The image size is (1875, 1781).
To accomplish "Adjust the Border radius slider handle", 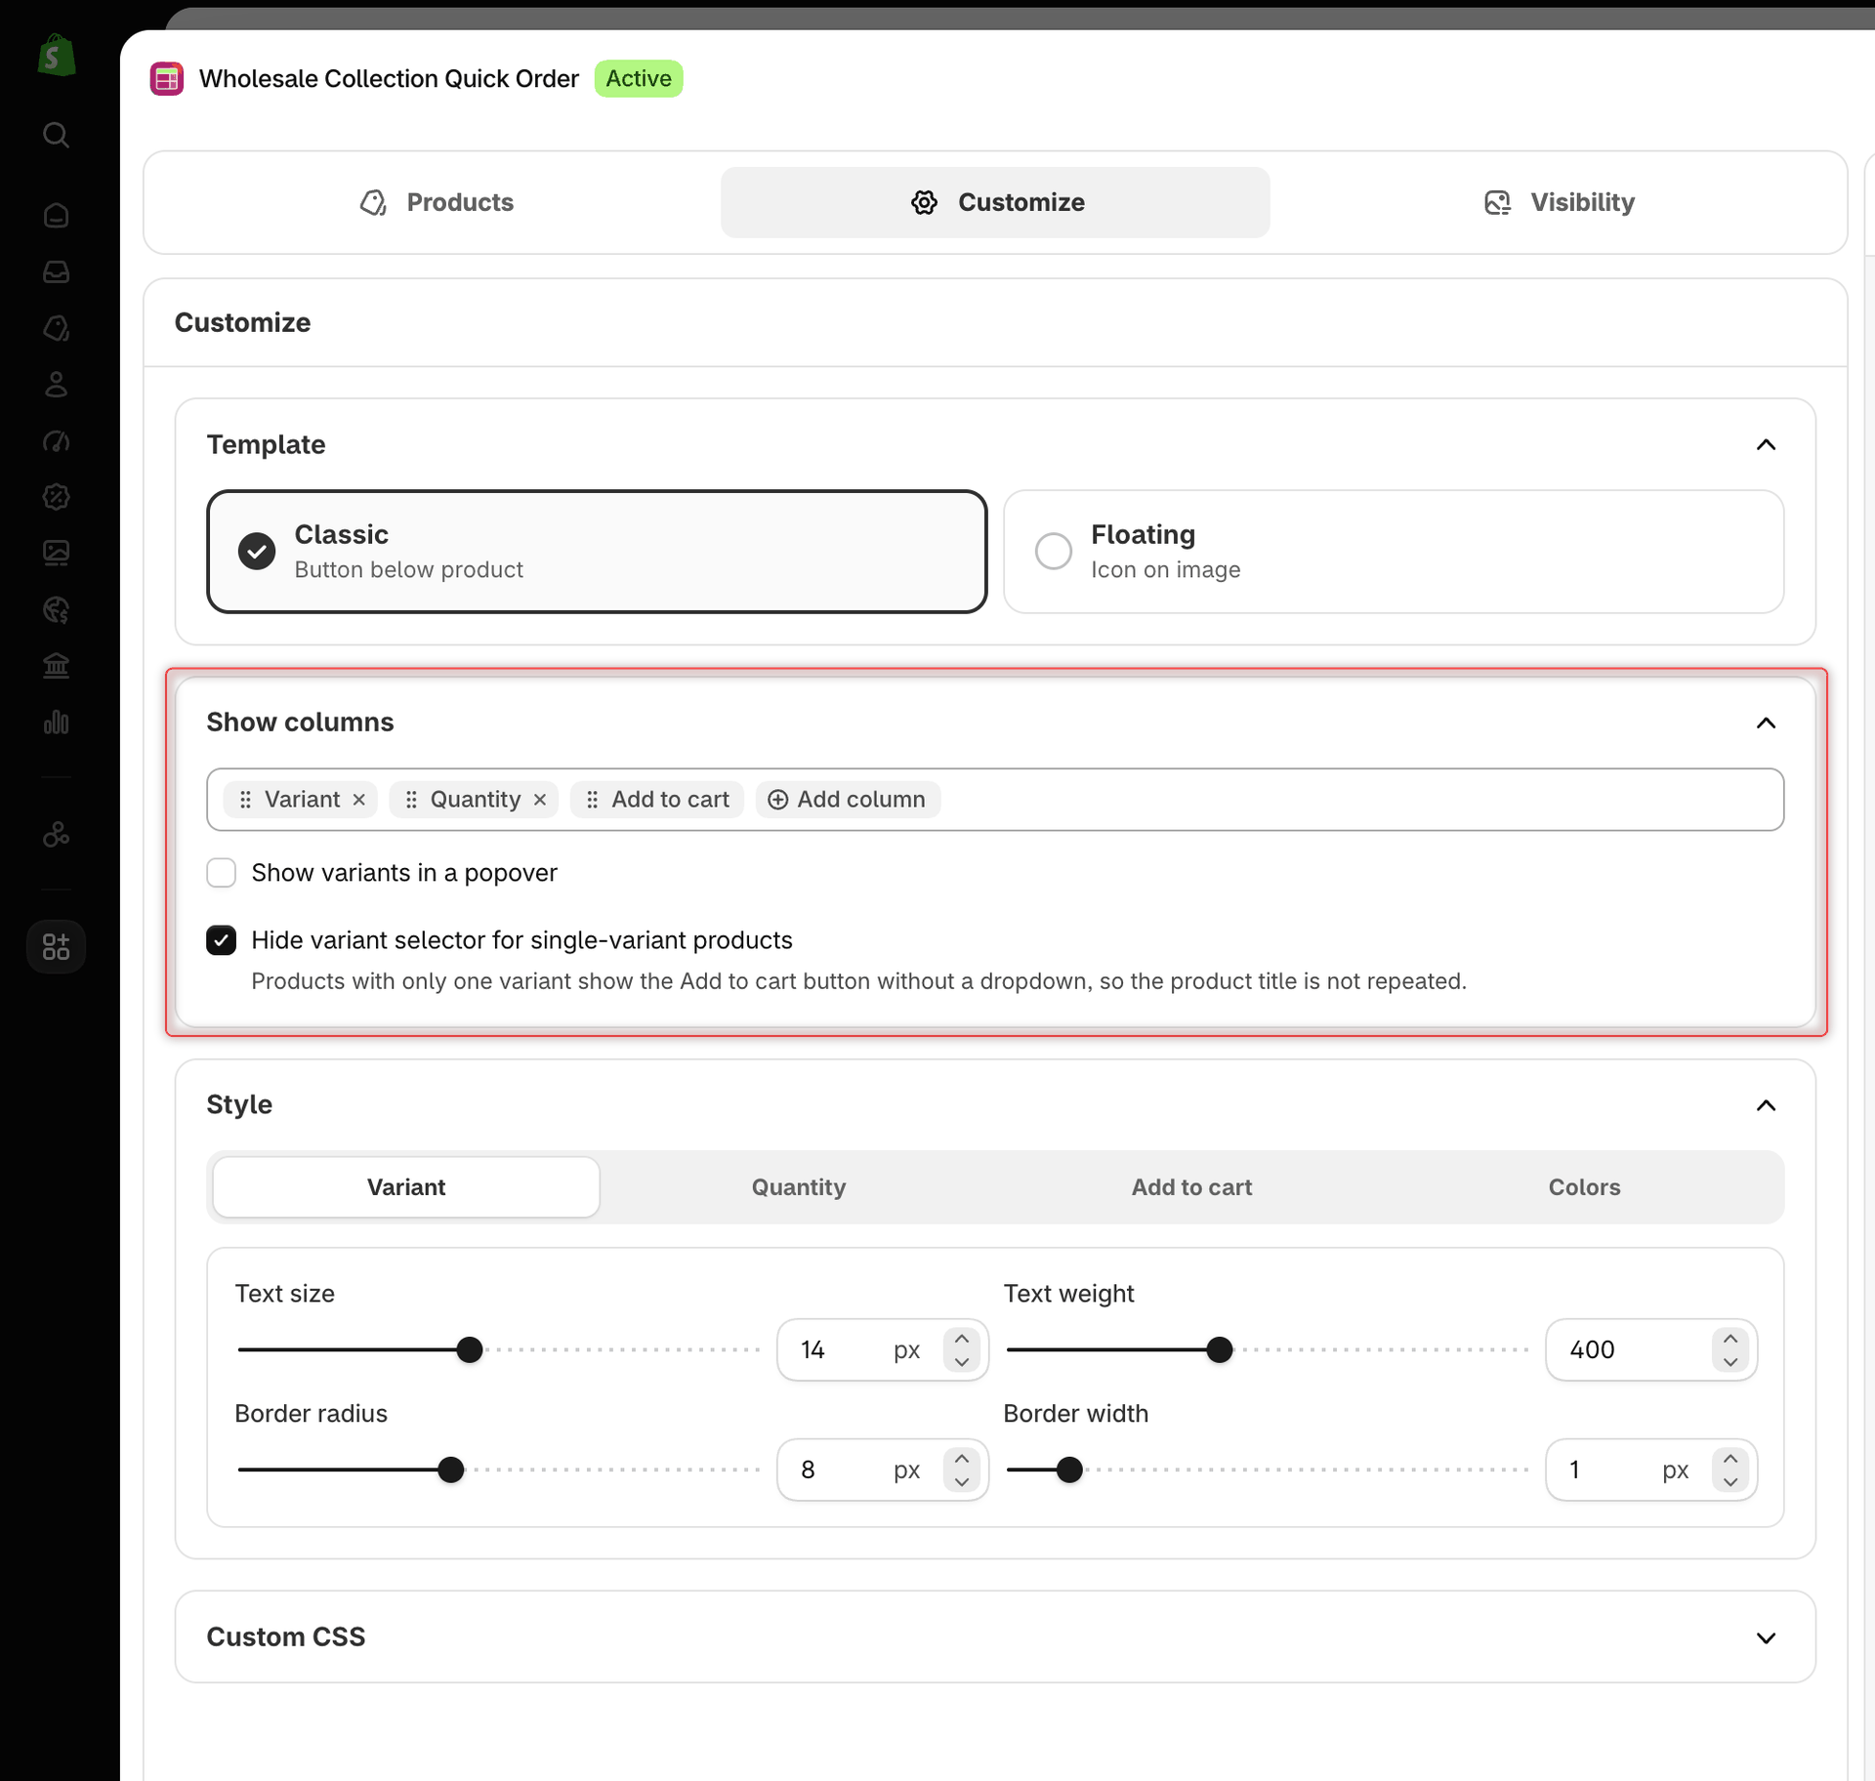I will 450,1470.
